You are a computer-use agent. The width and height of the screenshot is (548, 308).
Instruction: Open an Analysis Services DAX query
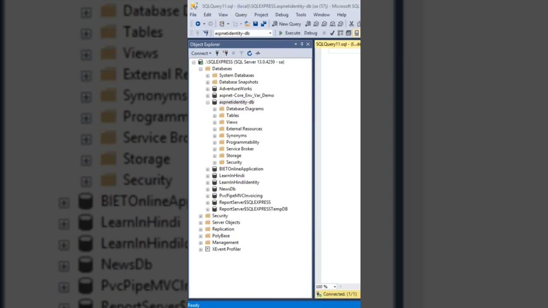point(340,24)
